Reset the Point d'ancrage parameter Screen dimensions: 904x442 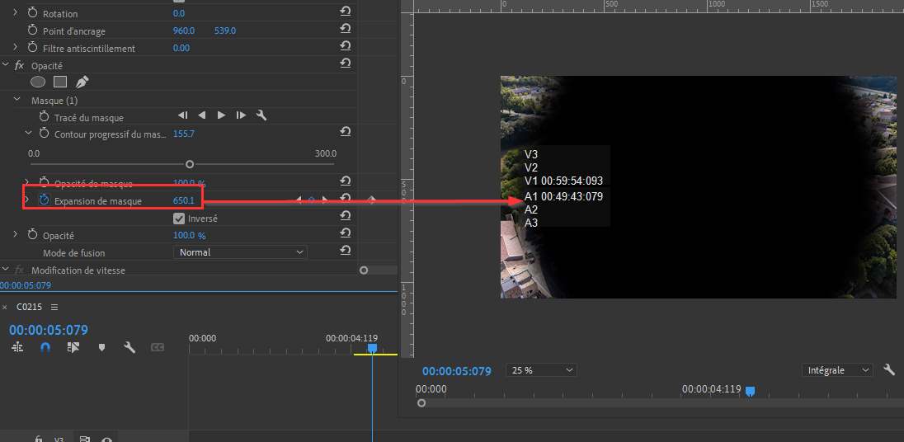click(x=346, y=28)
